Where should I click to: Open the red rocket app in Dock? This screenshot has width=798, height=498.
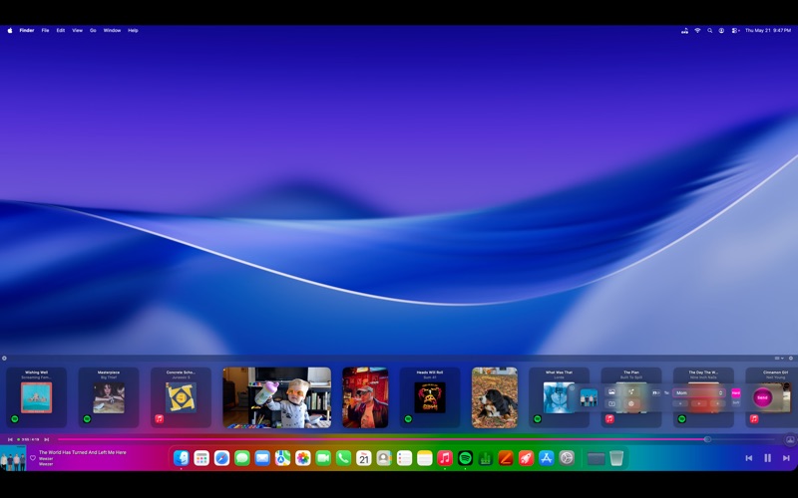526,458
